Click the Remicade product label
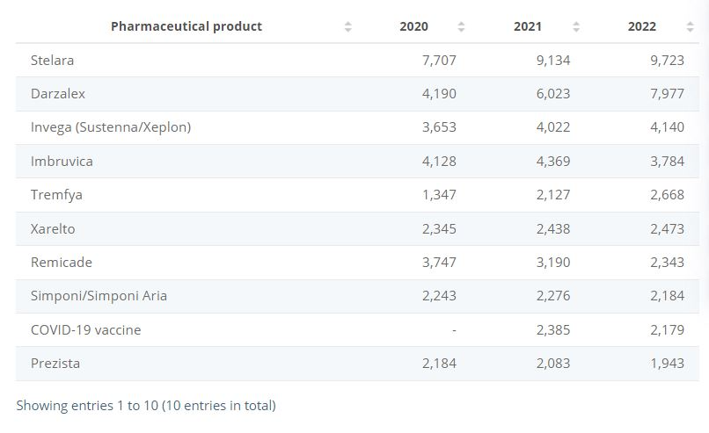Image resolution: width=709 pixels, height=433 pixels. click(61, 263)
